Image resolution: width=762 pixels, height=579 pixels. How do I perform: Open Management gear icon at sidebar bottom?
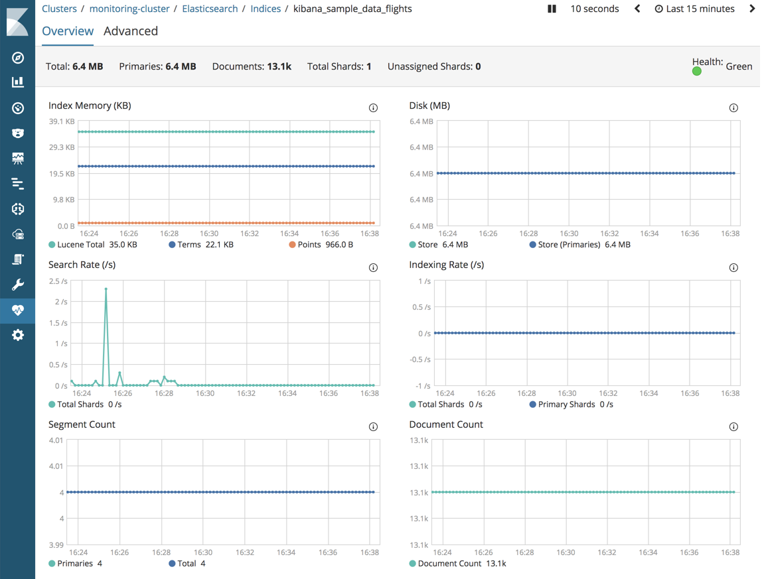click(17, 335)
